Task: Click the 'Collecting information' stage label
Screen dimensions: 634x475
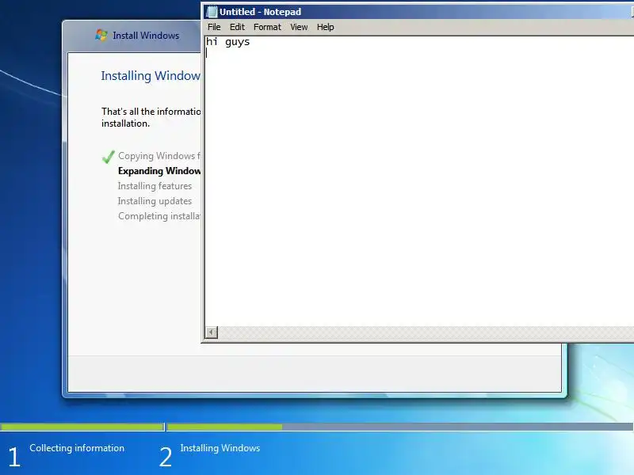Action: point(77,448)
